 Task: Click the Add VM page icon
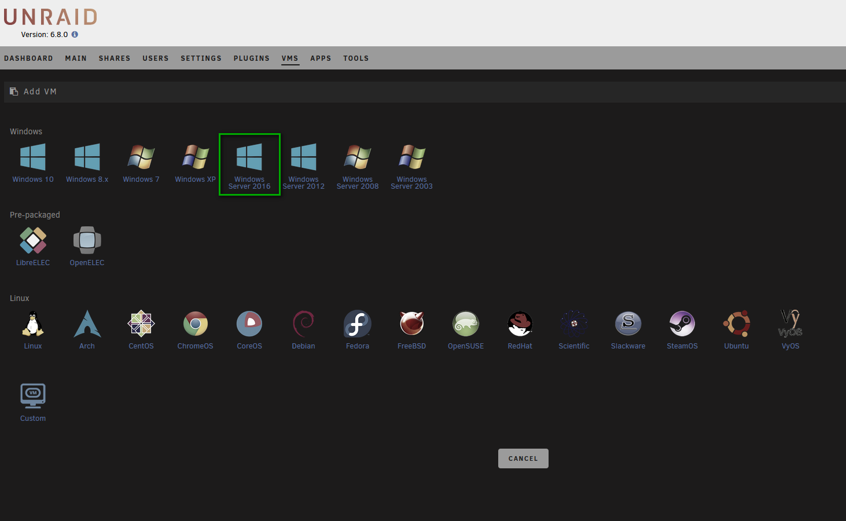click(14, 91)
